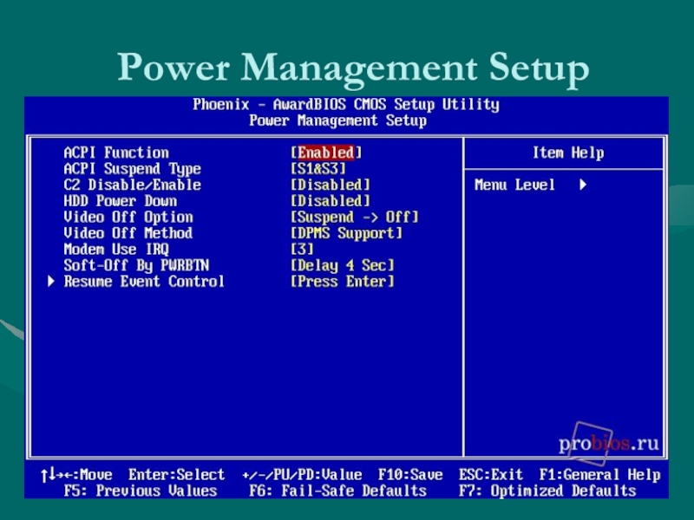Select the HDD Power Down label

pyautogui.click(x=121, y=201)
